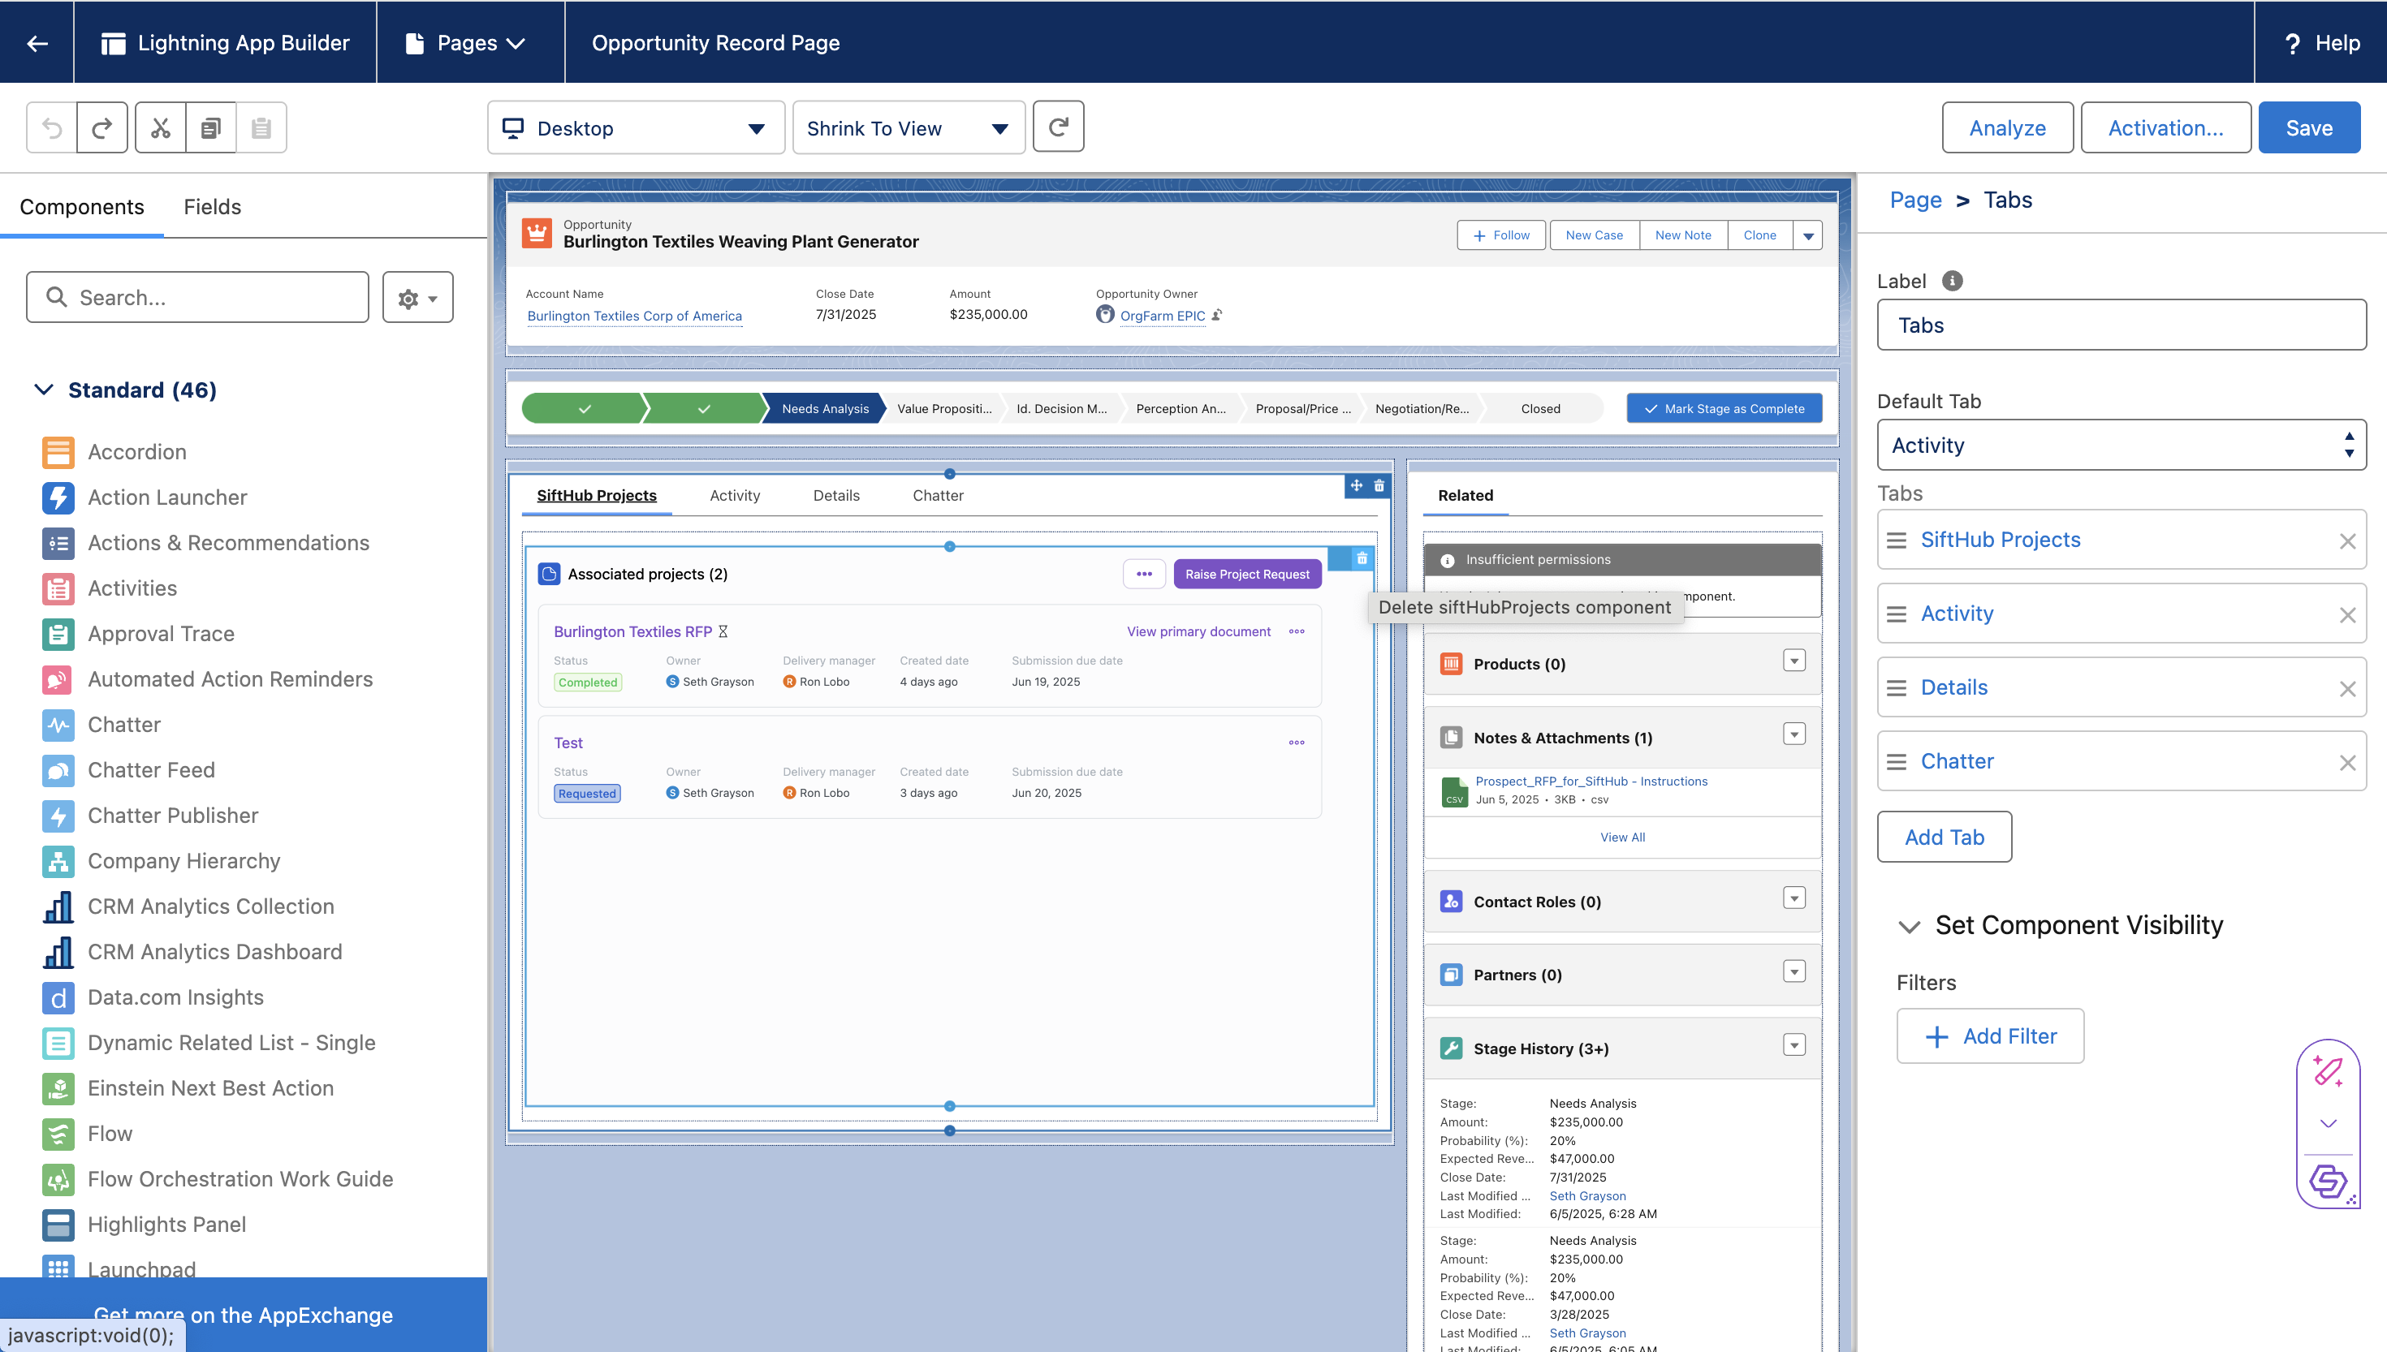Open the Desktop form factor dropdown
Viewport: 2387px width, 1352px height.
pyautogui.click(x=635, y=128)
